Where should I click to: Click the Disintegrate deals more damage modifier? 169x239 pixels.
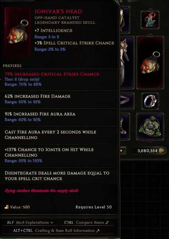pyautogui.click(x=57, y=176)
